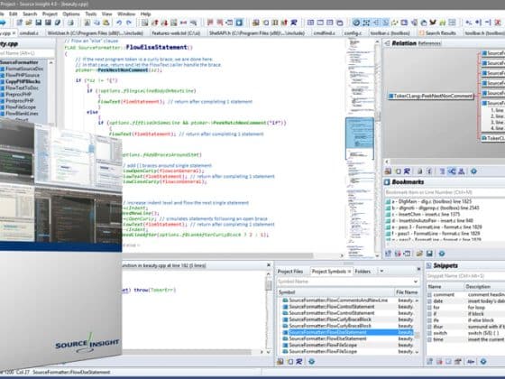This screenshot has height=379, width=505.
Task: Open the tab overflow dropdown beside Folders
Action: [381, 271]
